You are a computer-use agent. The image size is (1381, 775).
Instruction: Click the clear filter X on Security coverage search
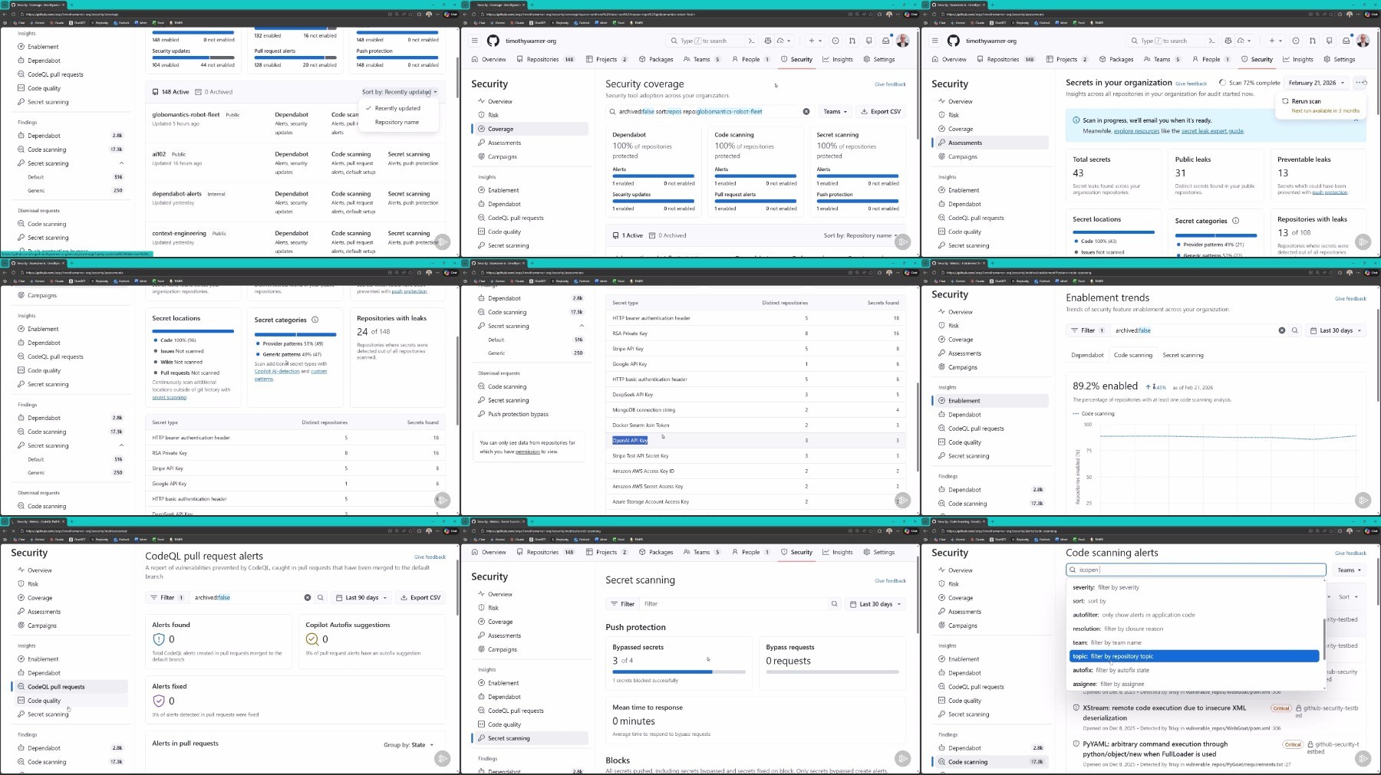[x=806, y=112]
